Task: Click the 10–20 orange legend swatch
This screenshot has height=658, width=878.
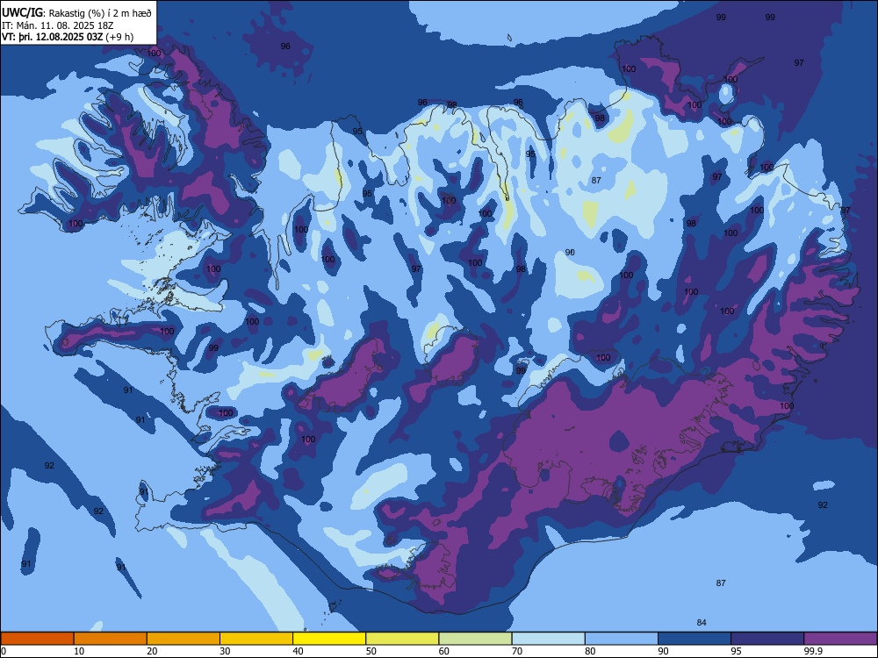Action: point(111,639)
